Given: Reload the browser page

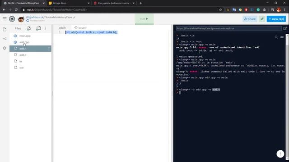Looking at the screenshot, I should pos(16,10).
